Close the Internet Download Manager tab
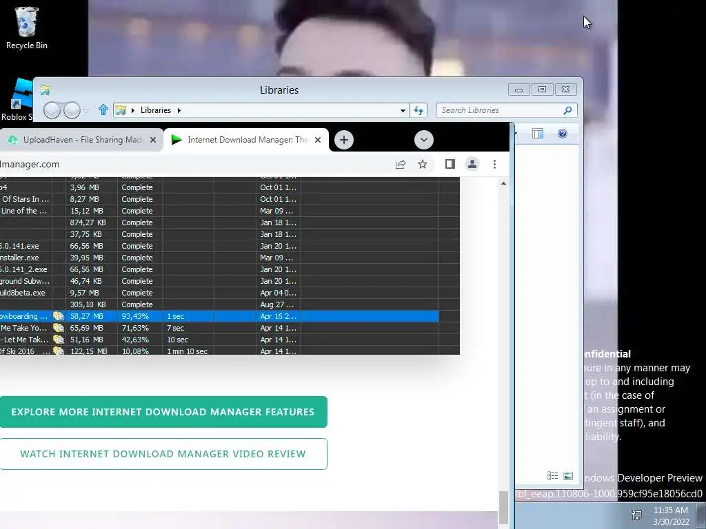The width and height of the screenshot is (706, 529). pos(318,140)
